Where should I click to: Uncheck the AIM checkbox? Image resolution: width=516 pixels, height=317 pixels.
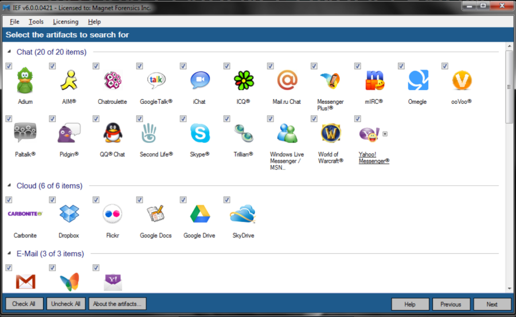click(x=52, y=66)
